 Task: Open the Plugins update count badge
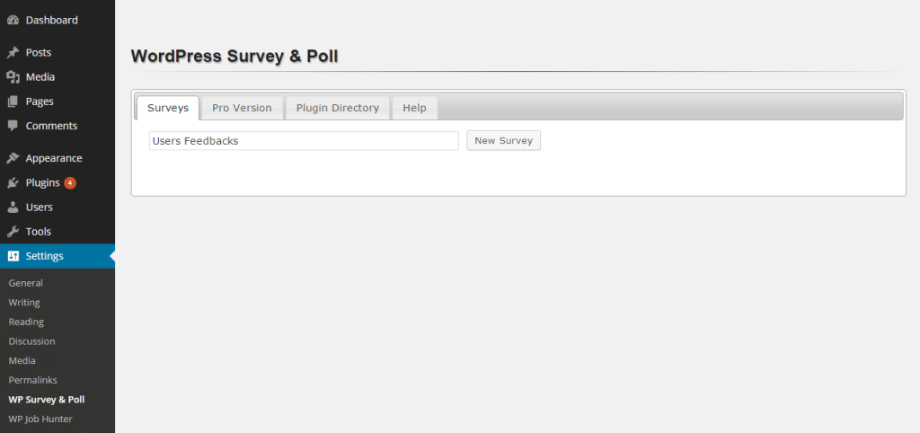pos(70,183)
